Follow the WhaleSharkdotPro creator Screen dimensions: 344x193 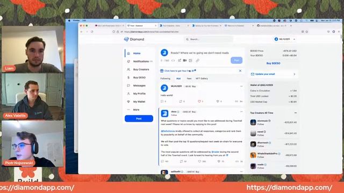tap(260, 157)
